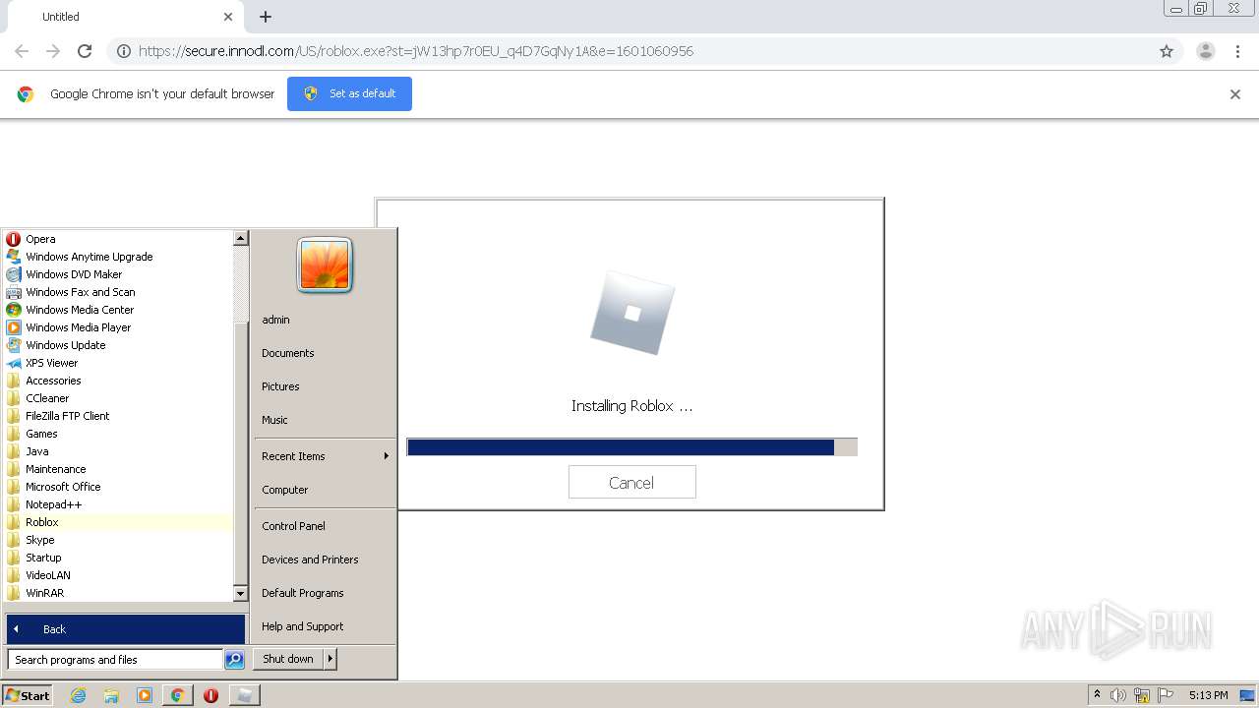Viewport: 1259px width, 708px height.
Task: Open Windows DVD Maker
Action: (118, 274)
